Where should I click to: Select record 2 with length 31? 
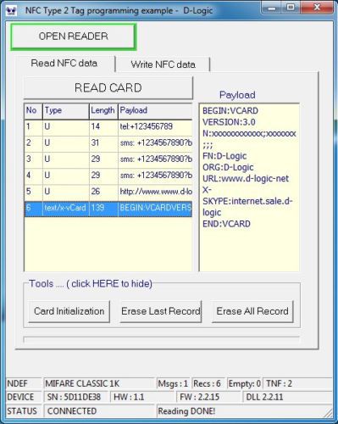coord(108,142)
